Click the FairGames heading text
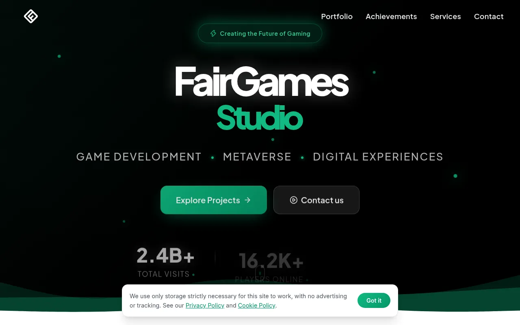This screenshot has width=520, height=325. point(262,82)
